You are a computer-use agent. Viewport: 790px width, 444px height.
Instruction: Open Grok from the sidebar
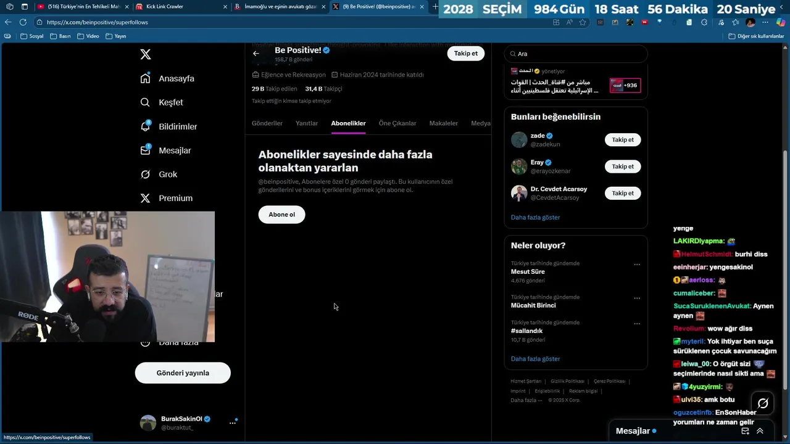pyautogui.click(x=159, y=175)
